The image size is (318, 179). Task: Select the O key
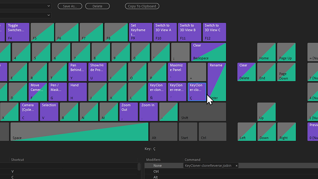(137, 72)
